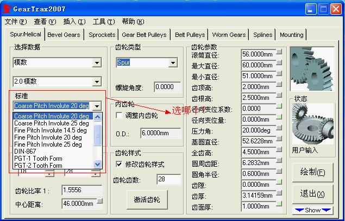This screenshot has width=345, height=221.
Task: Click the 齿轮齿数 input field
Action: pyautogui.click(x=169, y=179)
